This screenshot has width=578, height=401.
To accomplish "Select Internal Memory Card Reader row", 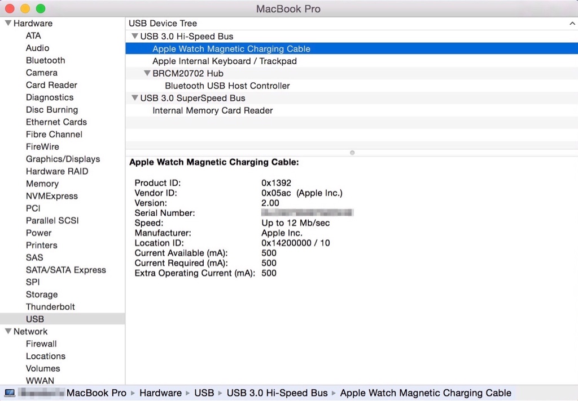I will tap(352, 110).
